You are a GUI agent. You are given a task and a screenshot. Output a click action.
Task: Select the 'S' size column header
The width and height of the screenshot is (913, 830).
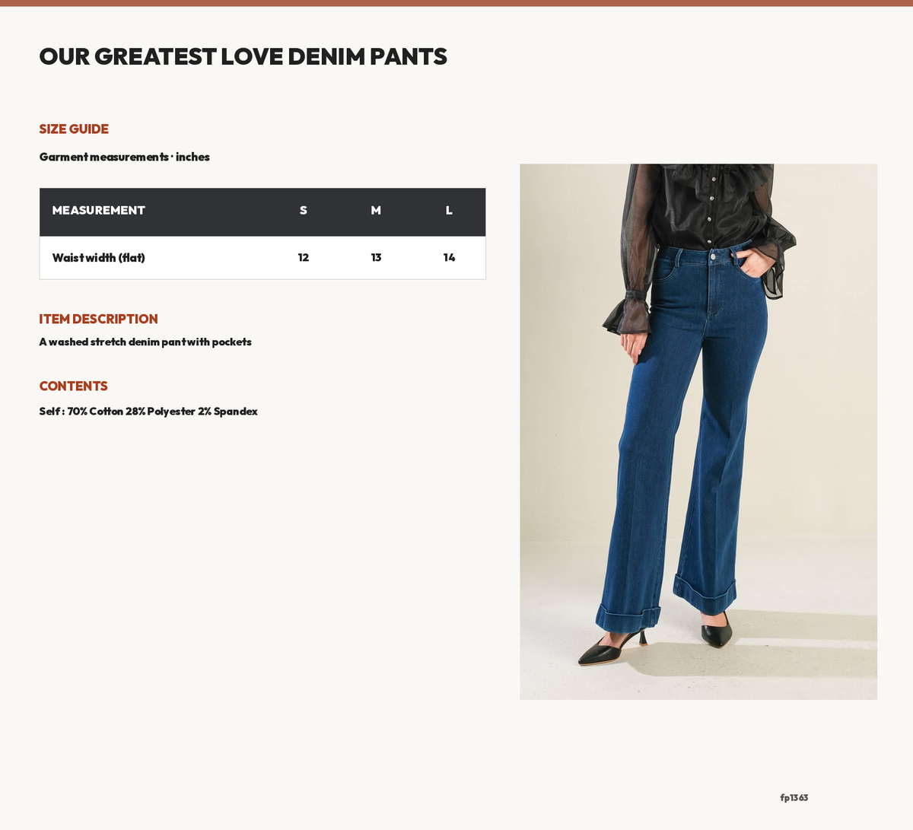point(304,211)
